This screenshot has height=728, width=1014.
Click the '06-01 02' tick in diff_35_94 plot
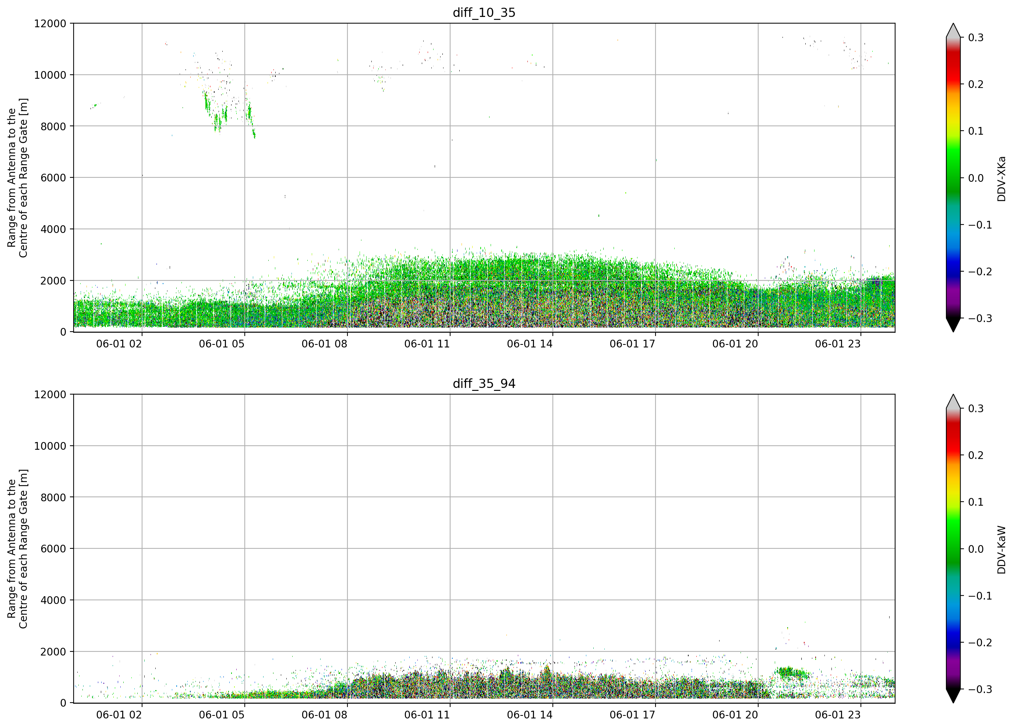coord(119,715)
